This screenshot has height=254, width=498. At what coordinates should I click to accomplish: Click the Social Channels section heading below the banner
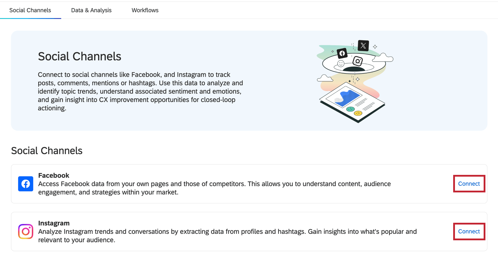(x=47, y=151)
